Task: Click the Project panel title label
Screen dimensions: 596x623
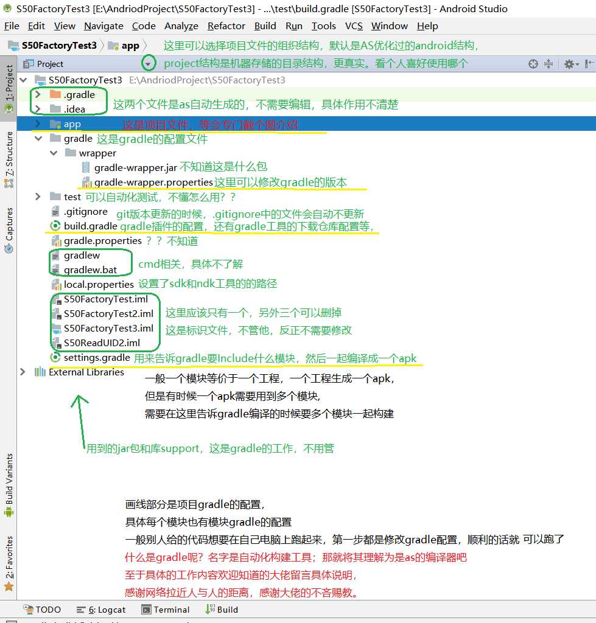Action: (50, 64)
